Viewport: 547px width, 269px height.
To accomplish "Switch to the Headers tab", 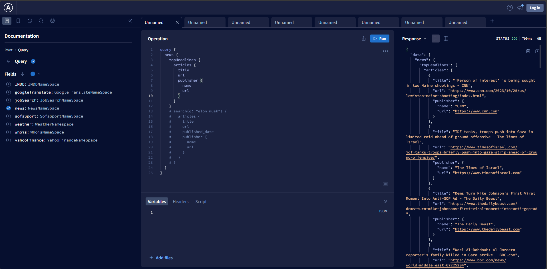I will coord(181,201).
